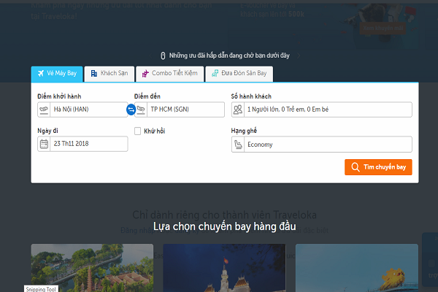Click the combo icon on the Combo Tiết Kiệm tab
Image resolution: width=438 pixels, height=292 pixels.
pyautogui.click(x=145, y=74)
